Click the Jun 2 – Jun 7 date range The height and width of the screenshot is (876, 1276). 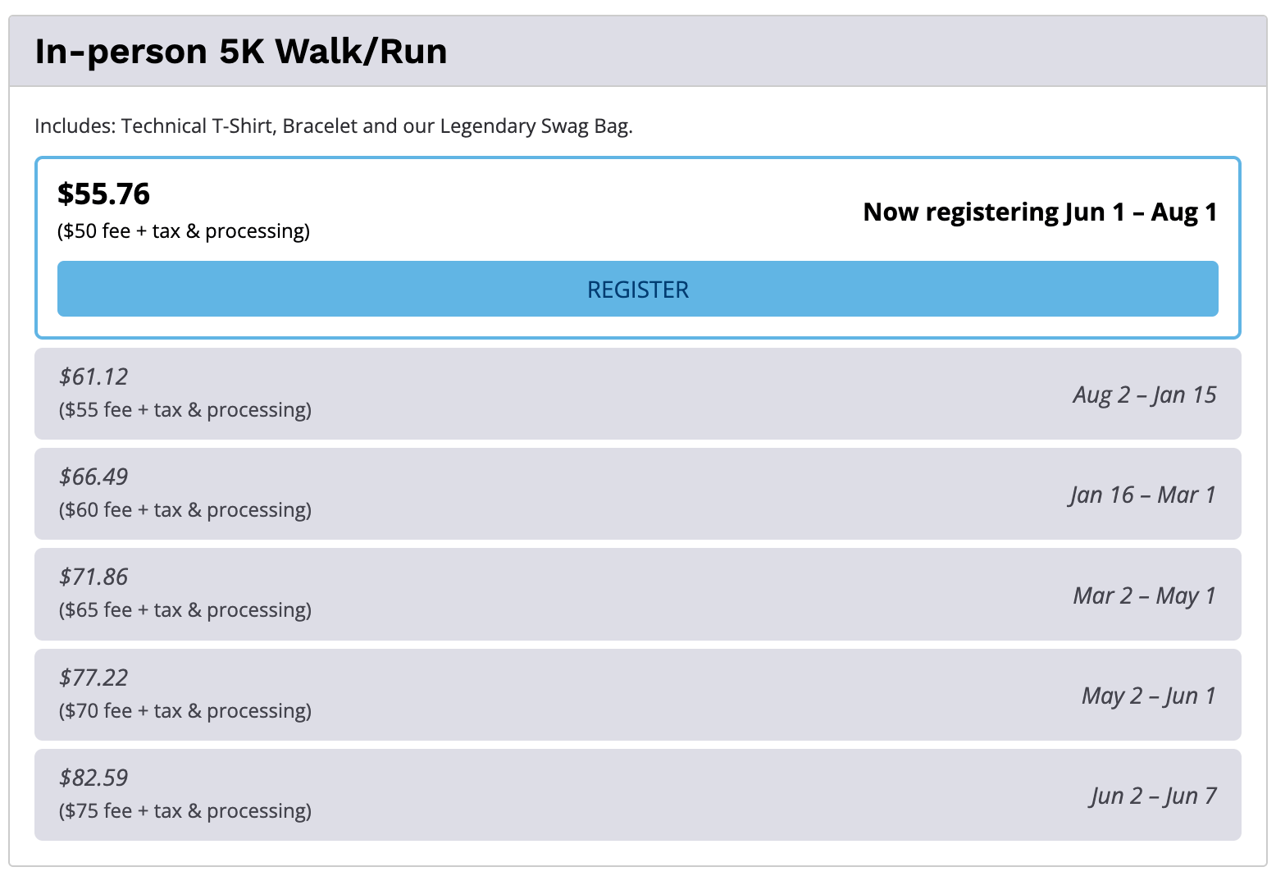click(1153, 796)
